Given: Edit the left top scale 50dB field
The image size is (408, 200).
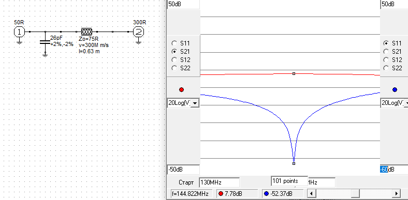Looking at the screenshot, I should [183, 5].
